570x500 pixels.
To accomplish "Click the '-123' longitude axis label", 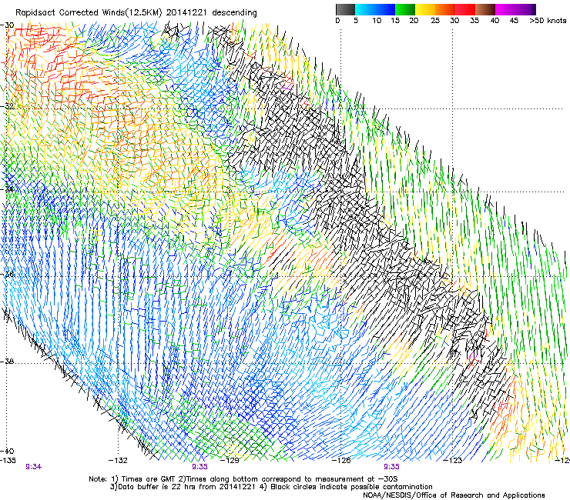I will (453, 461).
